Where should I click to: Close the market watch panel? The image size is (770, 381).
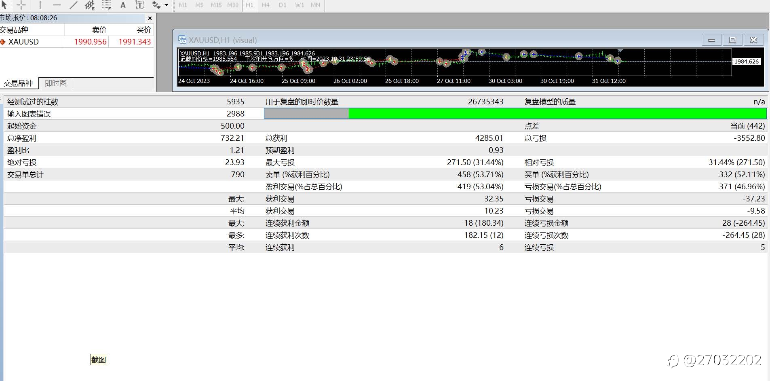(x=150, y=18)
